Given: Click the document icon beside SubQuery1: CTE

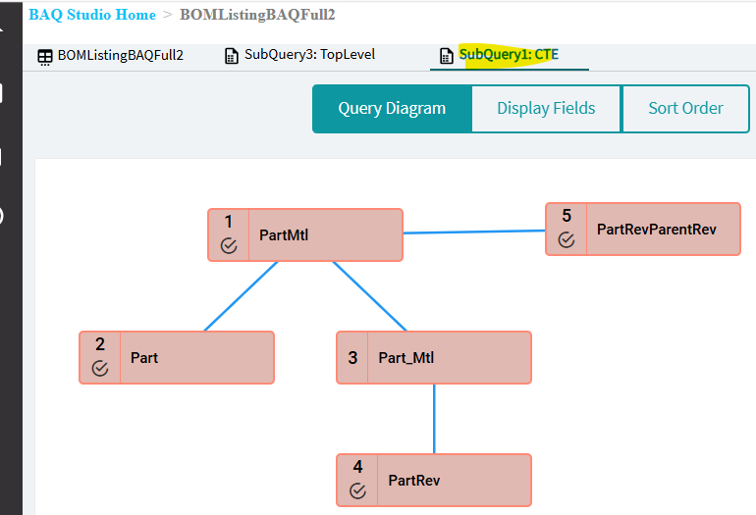Looking at the screenshot, I should [x=447, y=56].
